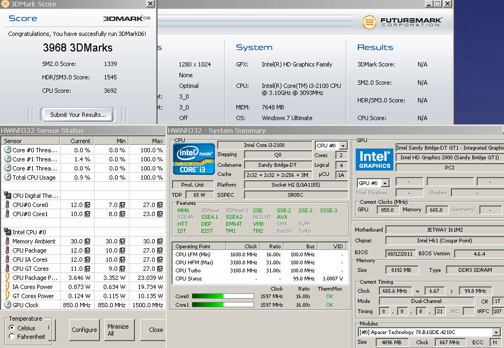Click the Sandy Bridge-DT codename field
Image resolution: width=504 pixels, height=348 pixels.
pyautogui.click(x=277, y=165)
